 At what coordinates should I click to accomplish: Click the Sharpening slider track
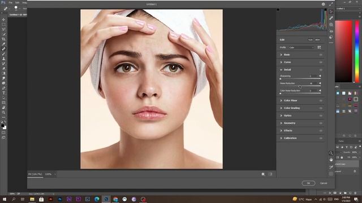pos(300,79)
